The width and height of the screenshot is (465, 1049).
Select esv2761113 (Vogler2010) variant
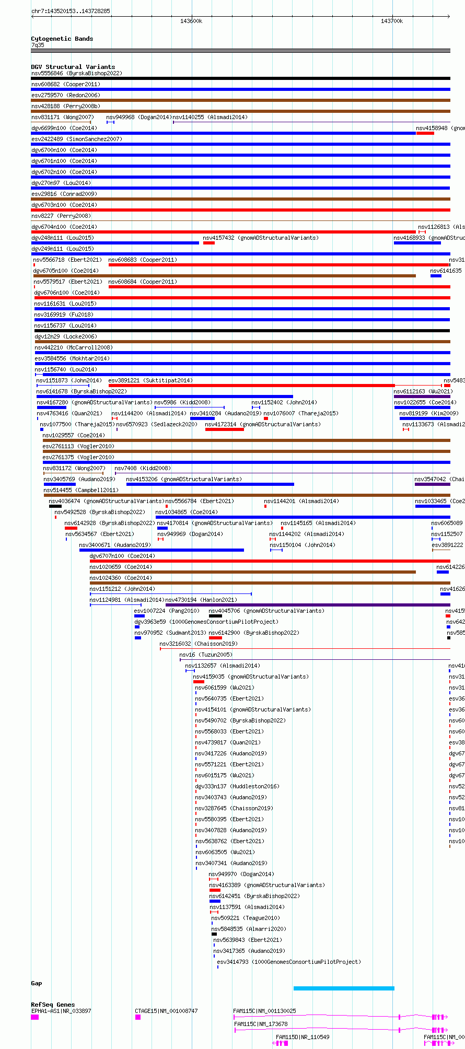point(247,451)
